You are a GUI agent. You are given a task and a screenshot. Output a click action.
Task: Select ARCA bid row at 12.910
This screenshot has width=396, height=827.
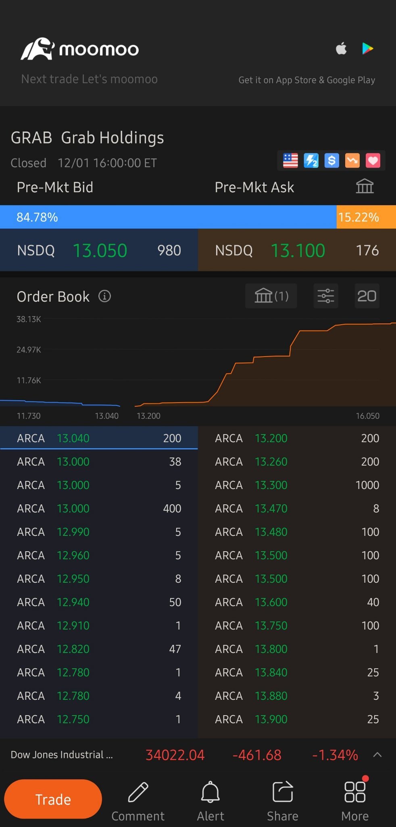[99, 625]
